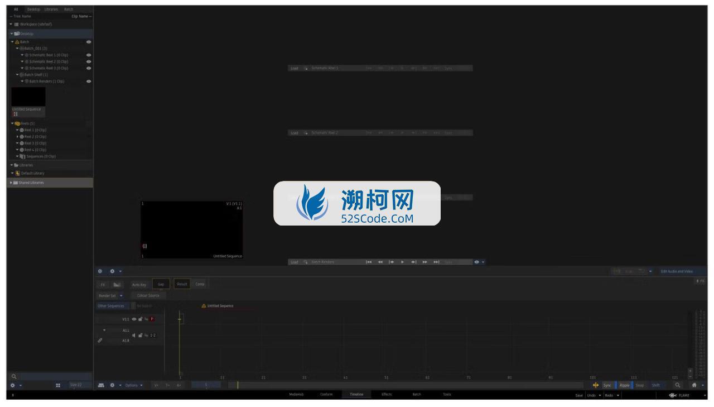Image resolution: width=714 pixels, height=407 pixels.
Task: Collapse the Default Library node
Action: 12,173
